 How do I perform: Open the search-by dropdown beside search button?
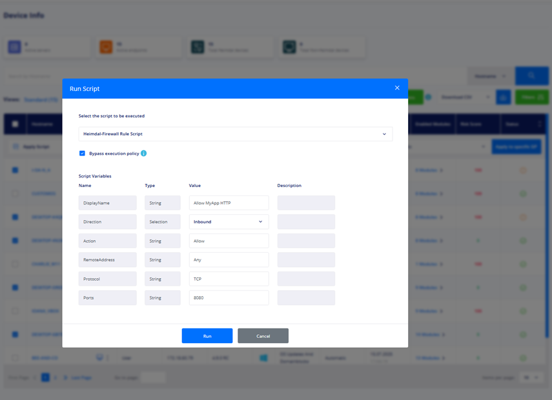click(x=491, y=76)
